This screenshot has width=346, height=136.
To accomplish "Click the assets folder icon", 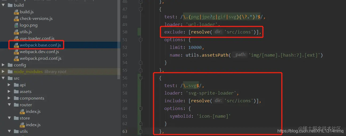I will pyautogui.click(x=16, y=92).
